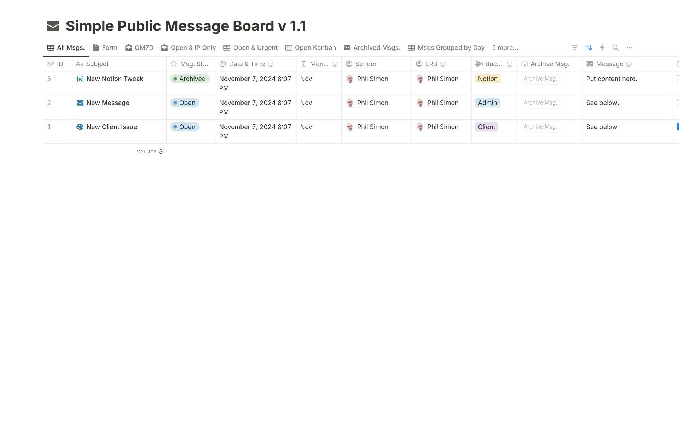Click Archive Msg. button for New Notion Tweak

click(x=540, y=79)
